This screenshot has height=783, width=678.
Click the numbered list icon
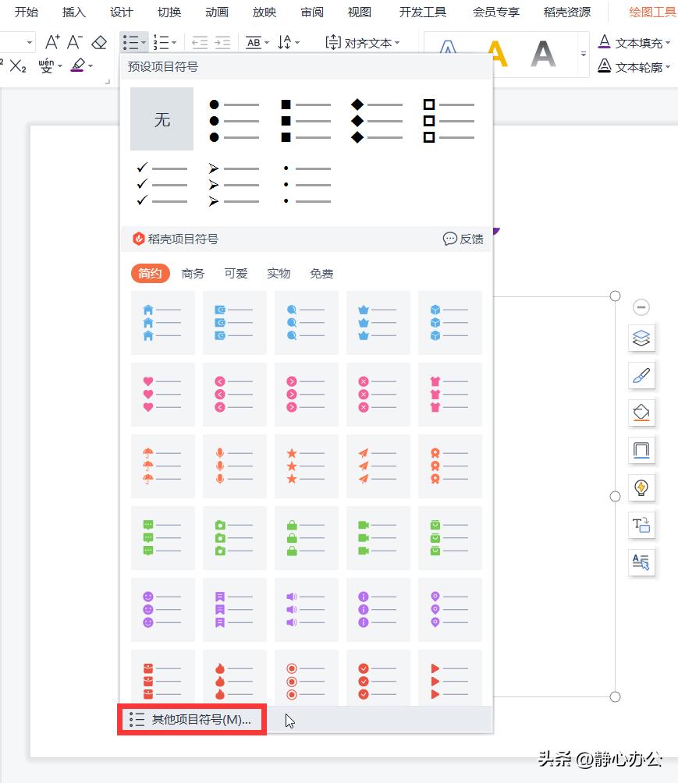(161, 43)
